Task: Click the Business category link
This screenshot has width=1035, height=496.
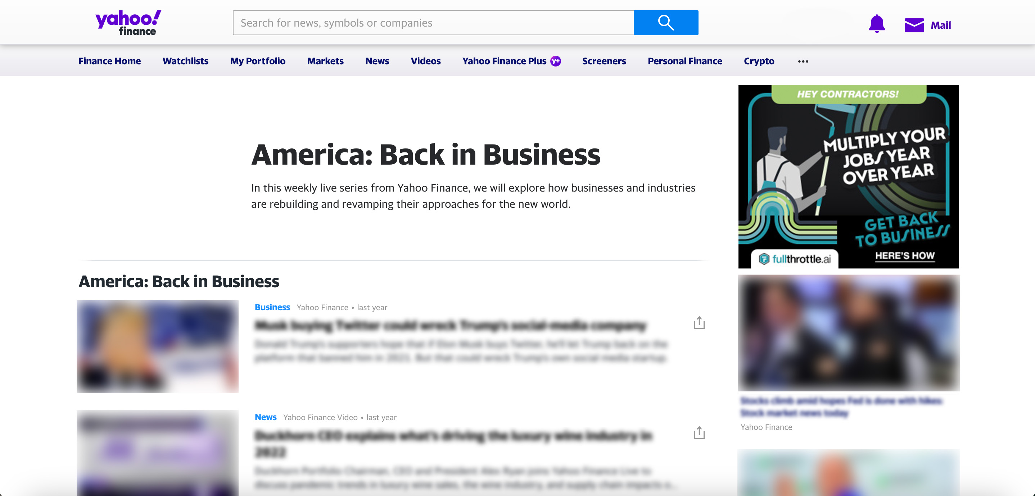Action: tap(272, 307)
